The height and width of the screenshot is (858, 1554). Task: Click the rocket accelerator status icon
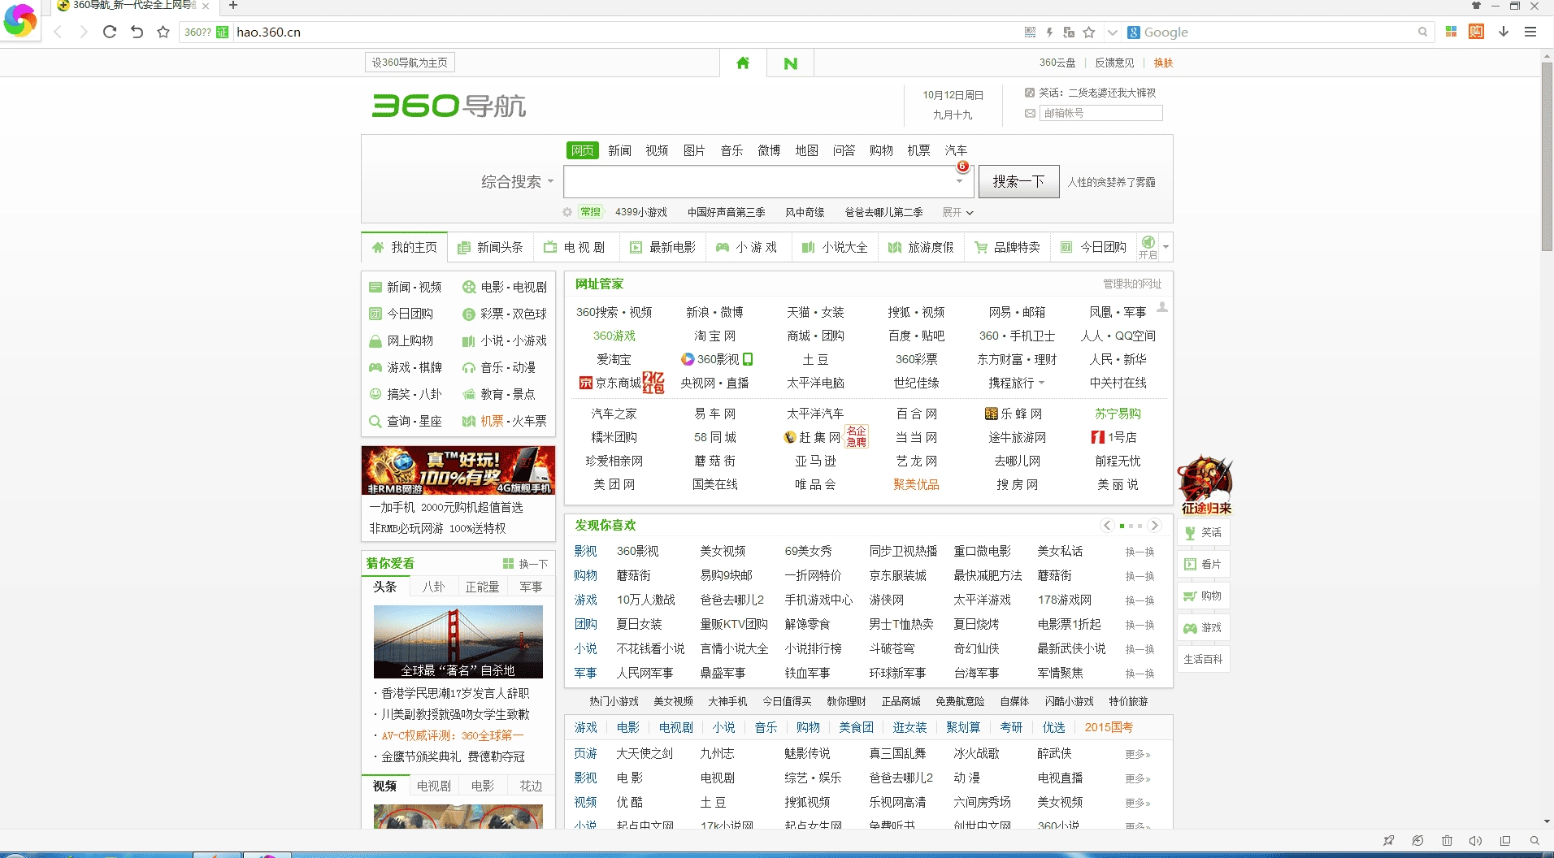pyautogui.click(x=1388, y=840)
